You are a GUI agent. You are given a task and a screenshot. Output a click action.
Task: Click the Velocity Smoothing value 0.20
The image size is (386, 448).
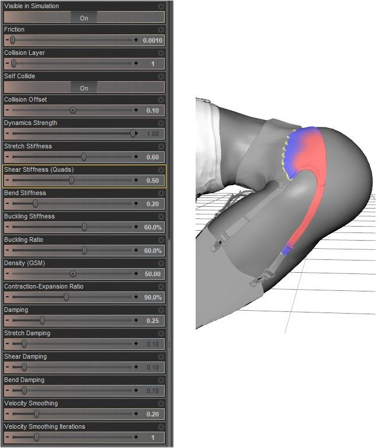(x=152, y=414)
